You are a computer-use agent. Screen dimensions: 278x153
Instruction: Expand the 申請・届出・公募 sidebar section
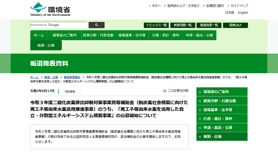[x=200, y=128]
